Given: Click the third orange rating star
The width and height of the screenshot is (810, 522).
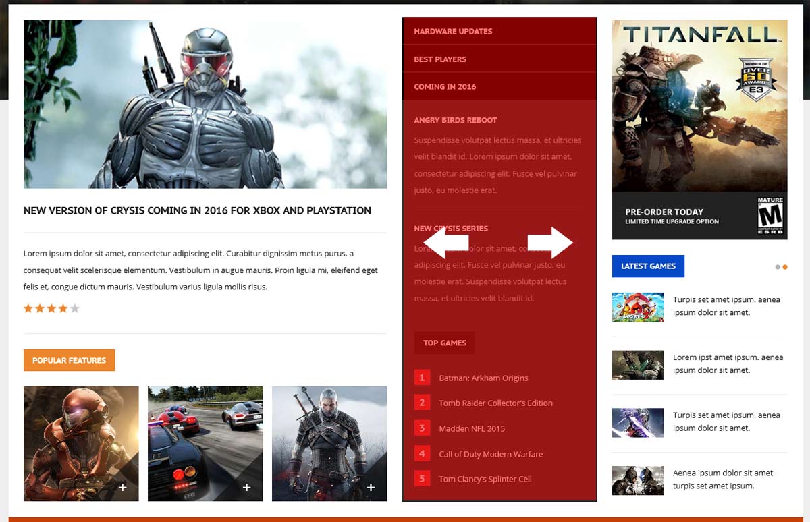Looking at the screenshot, I should [51, 308].
